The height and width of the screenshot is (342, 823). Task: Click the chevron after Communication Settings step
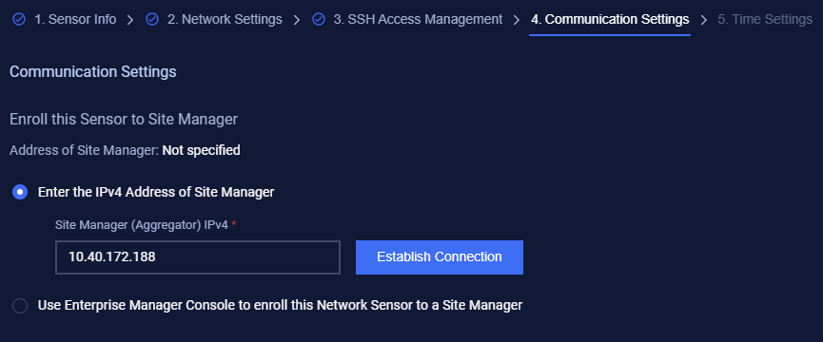[x=704, y=20]
